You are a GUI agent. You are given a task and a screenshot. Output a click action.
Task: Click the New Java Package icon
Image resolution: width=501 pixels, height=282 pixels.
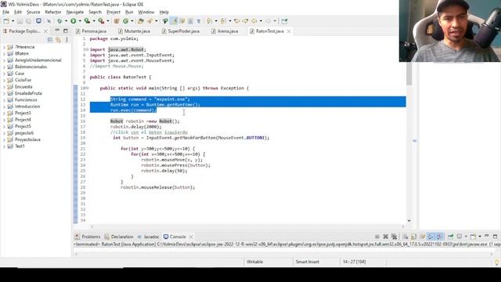117,21
